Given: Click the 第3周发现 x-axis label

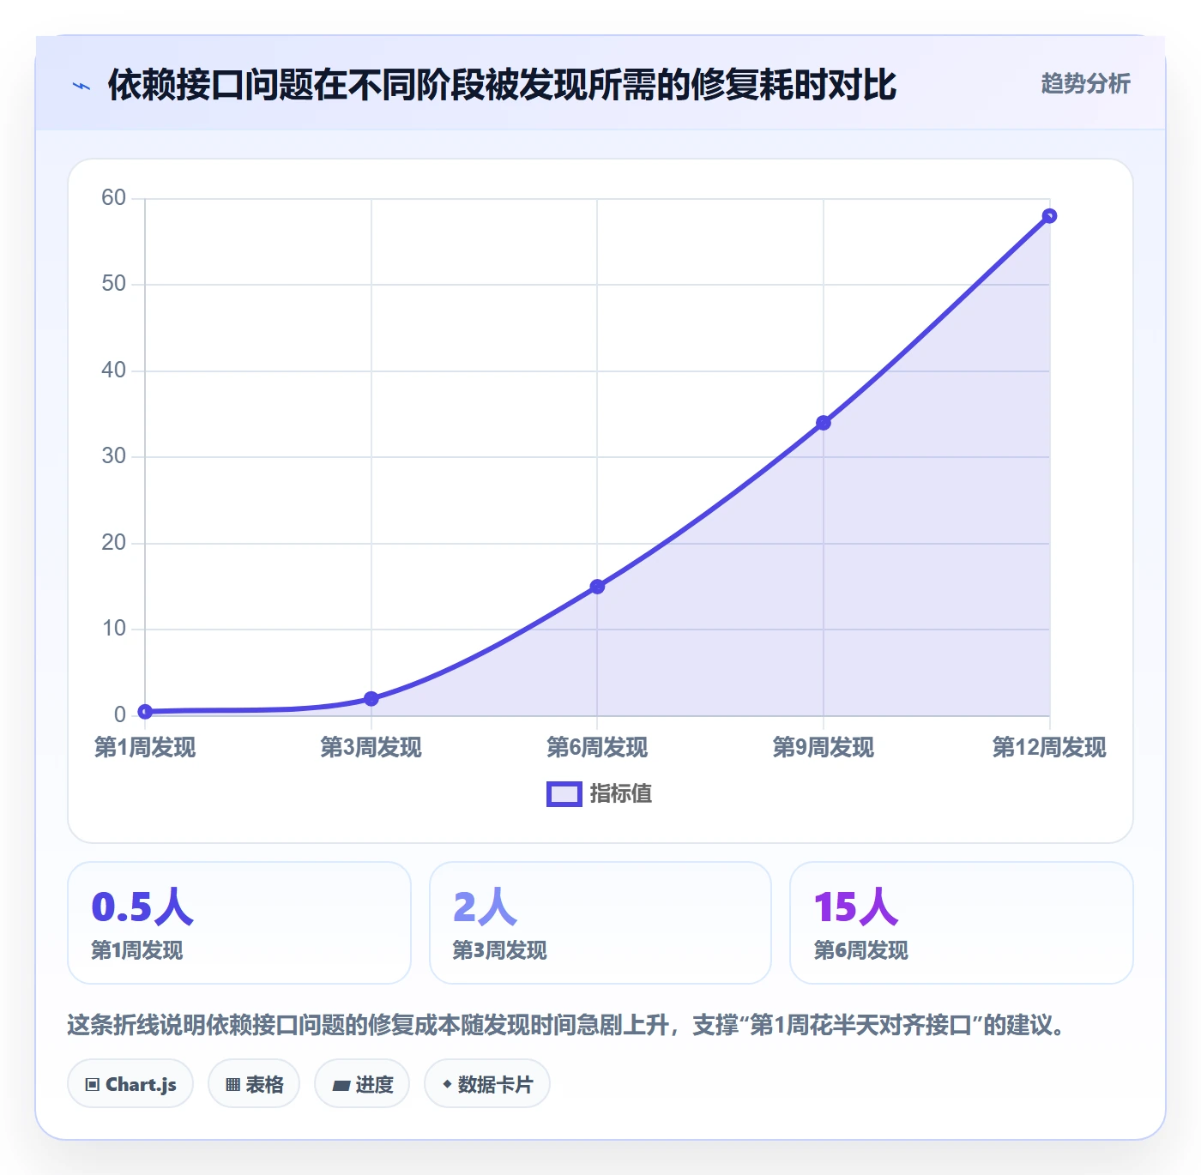Looking at the screenshot, I should point(371,748).
